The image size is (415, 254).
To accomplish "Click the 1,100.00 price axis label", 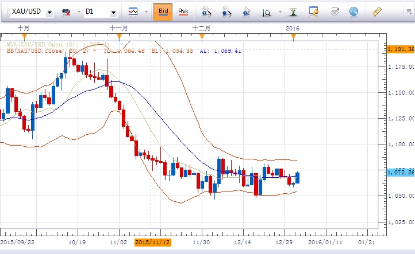I will pyautogui.click(x=401, y=144).
